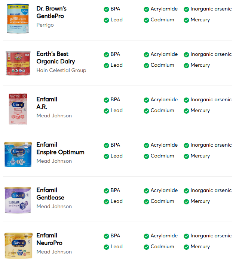The height and width of the screenshot is (264, 236).
Task: Click the BPA check icon for Enfamil Gentlease
Action: [x=107, y=191]
